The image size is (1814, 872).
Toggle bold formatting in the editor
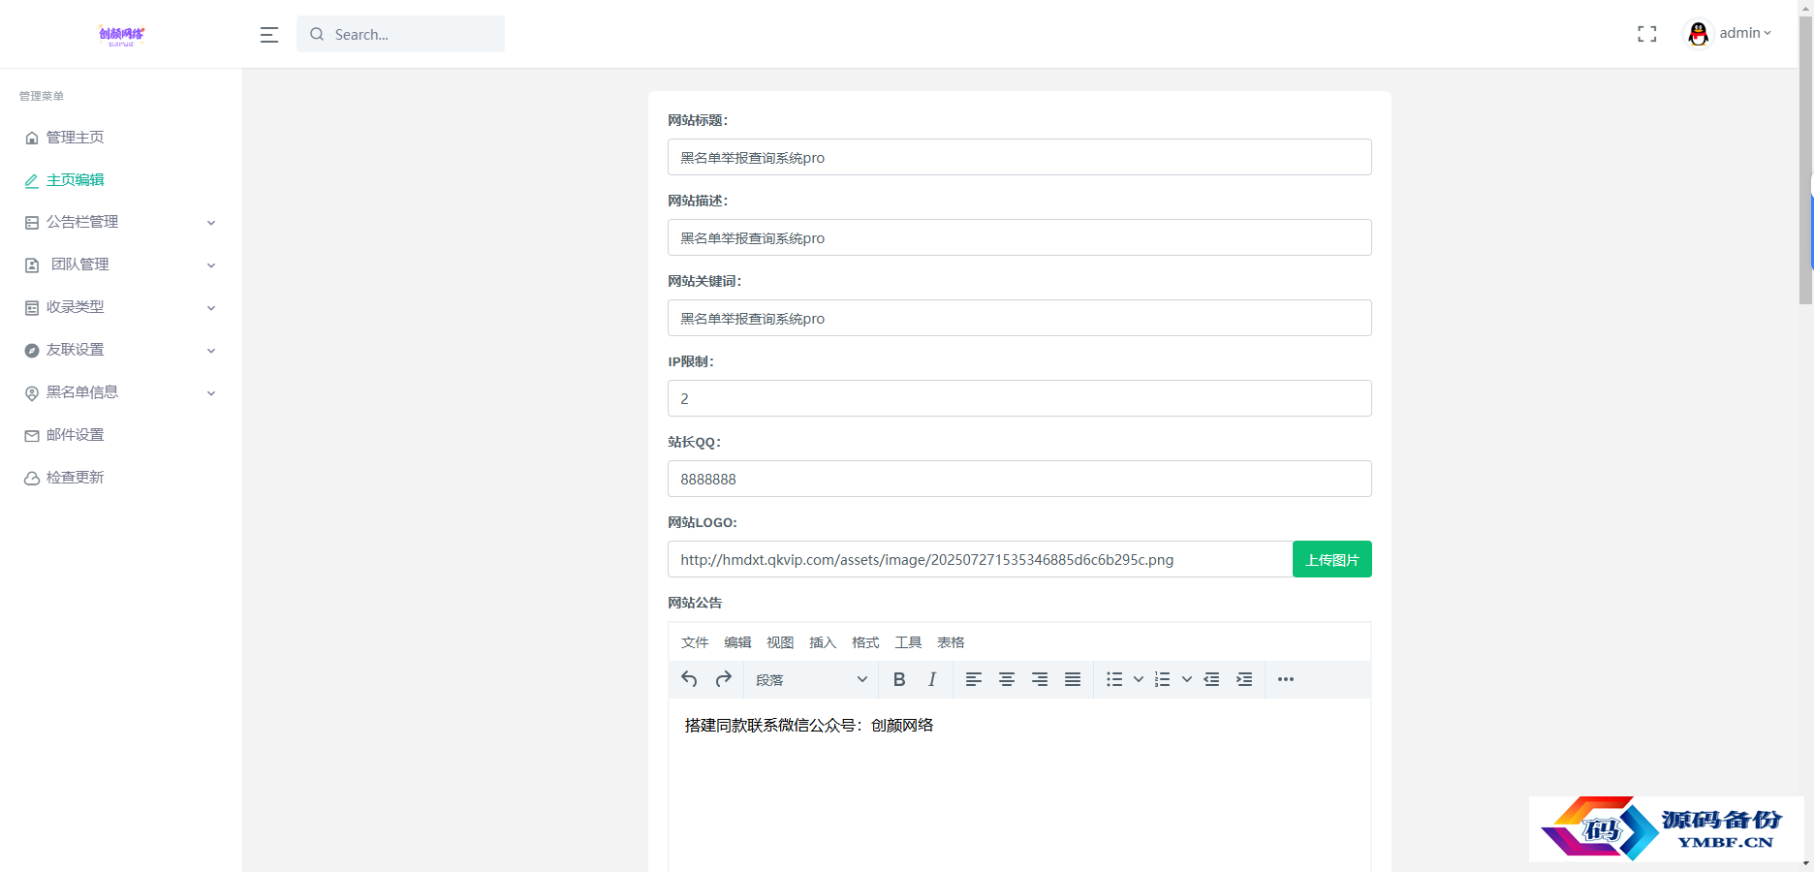[899, 679]
